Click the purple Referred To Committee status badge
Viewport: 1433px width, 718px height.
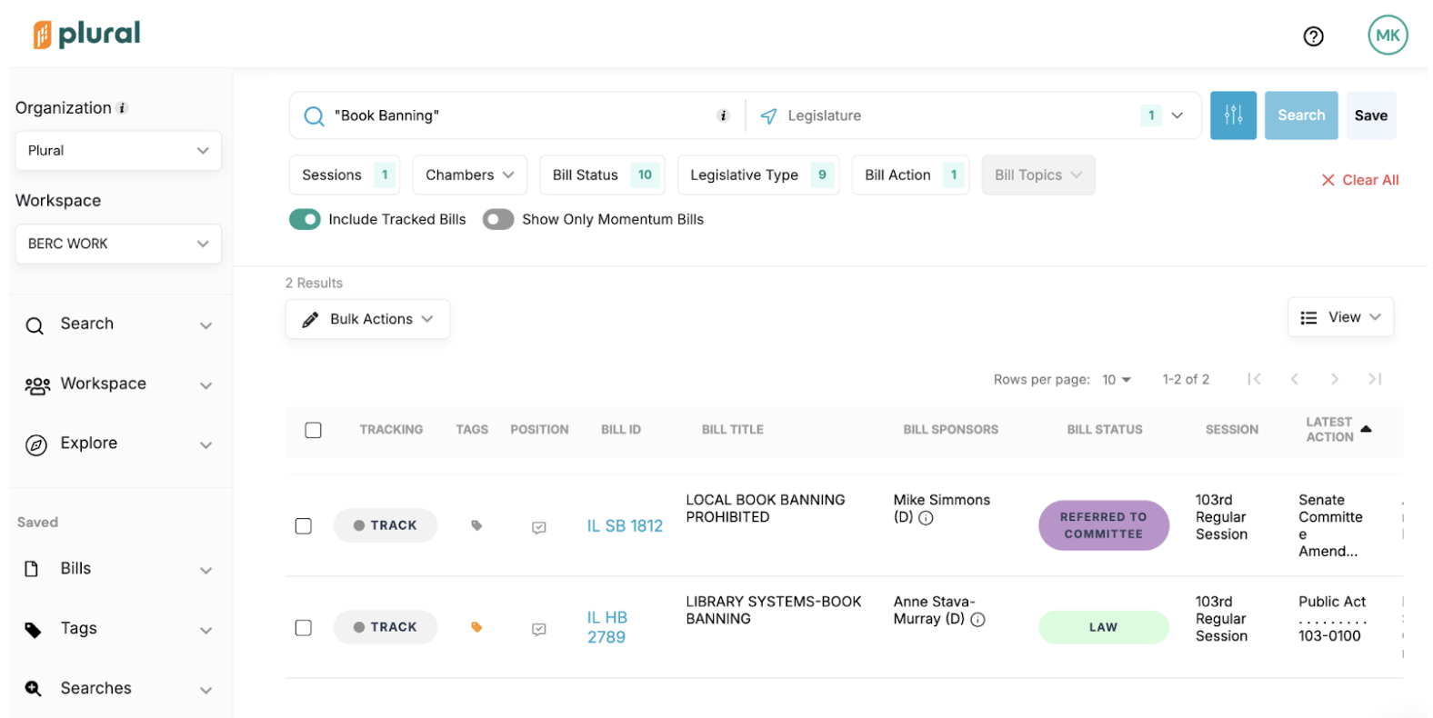1103,525
